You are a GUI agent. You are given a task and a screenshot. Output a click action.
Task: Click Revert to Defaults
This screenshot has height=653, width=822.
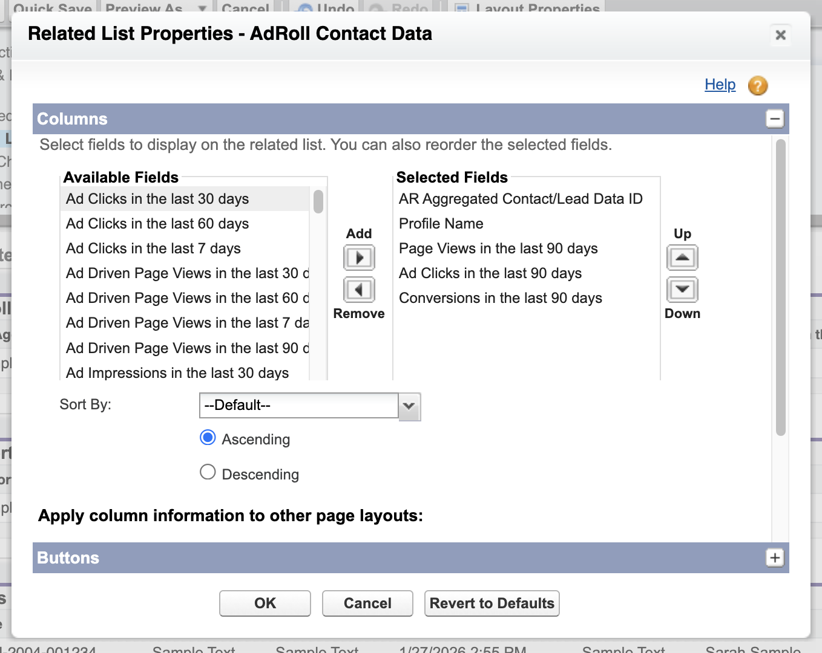click(x=492, y=603)
